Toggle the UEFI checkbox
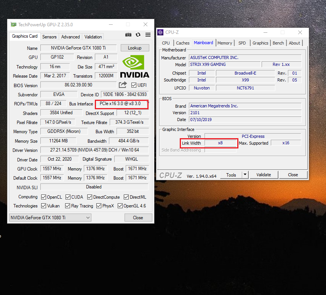The image size is (326, 295). click(x=134, y=85)
